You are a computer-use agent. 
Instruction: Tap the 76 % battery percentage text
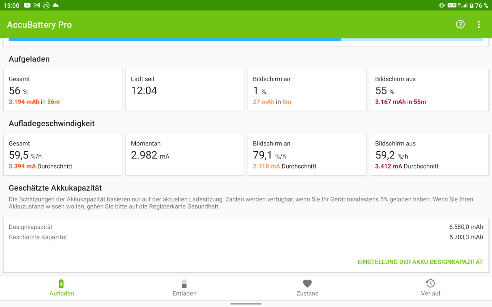click(482, 5)
